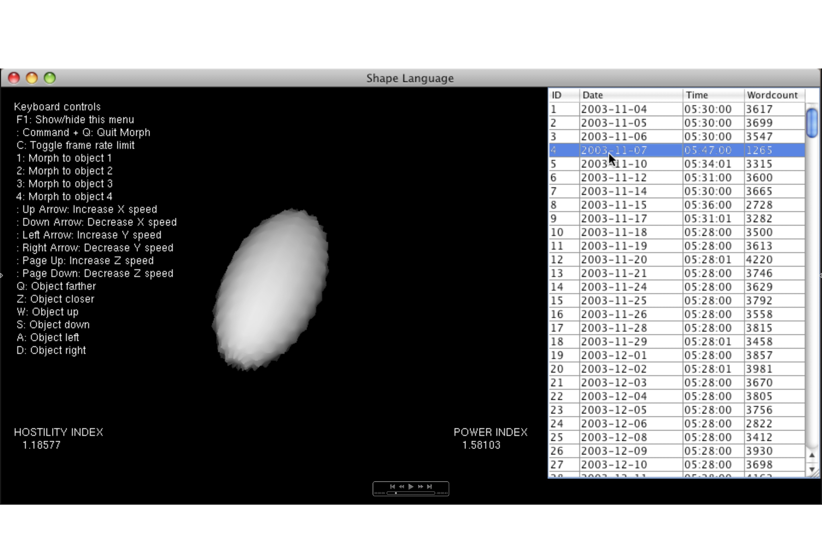This screenshot has height=547, width=822.
Task: Click the skip-to-start playback icon
Action: point(392,486)
